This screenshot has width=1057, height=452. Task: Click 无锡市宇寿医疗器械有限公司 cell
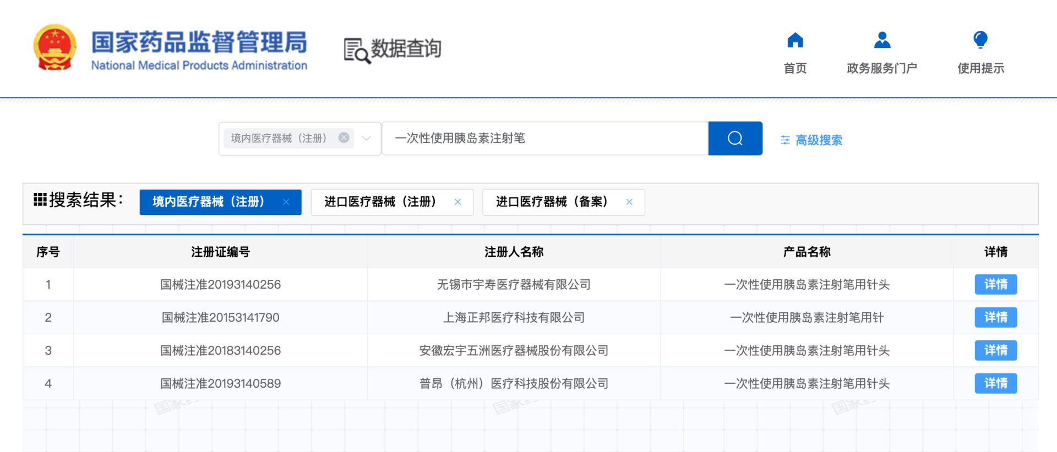[x=514, y=284]
